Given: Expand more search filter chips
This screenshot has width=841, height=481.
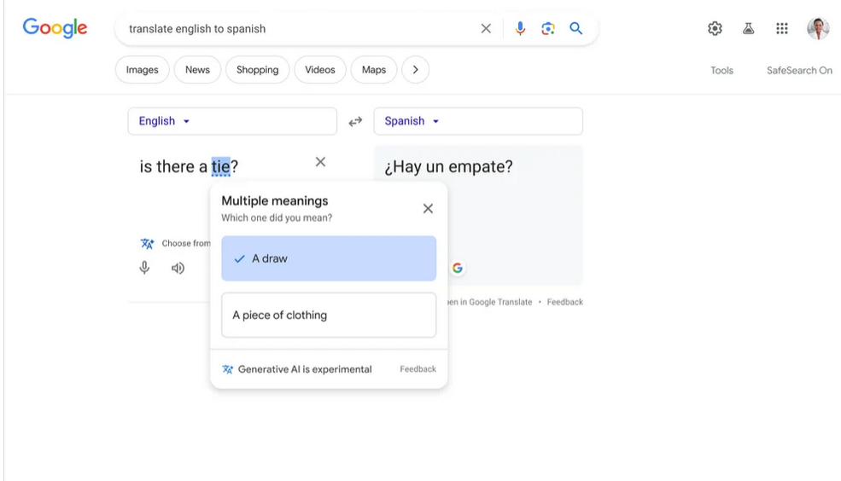Looking at the screenshot, I should tap(415, 70).
